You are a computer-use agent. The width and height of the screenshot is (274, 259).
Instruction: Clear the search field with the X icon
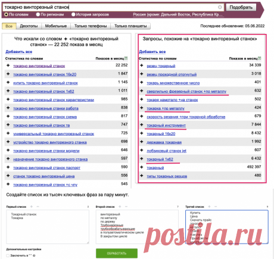click(220, 7)
